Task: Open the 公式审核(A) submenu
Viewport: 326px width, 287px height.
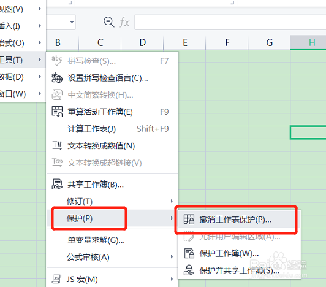Action: point(112,257)
